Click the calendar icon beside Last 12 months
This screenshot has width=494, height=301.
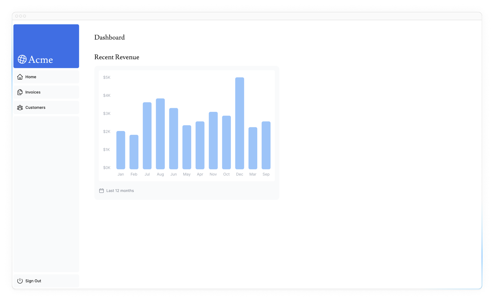tap(102, 191)
